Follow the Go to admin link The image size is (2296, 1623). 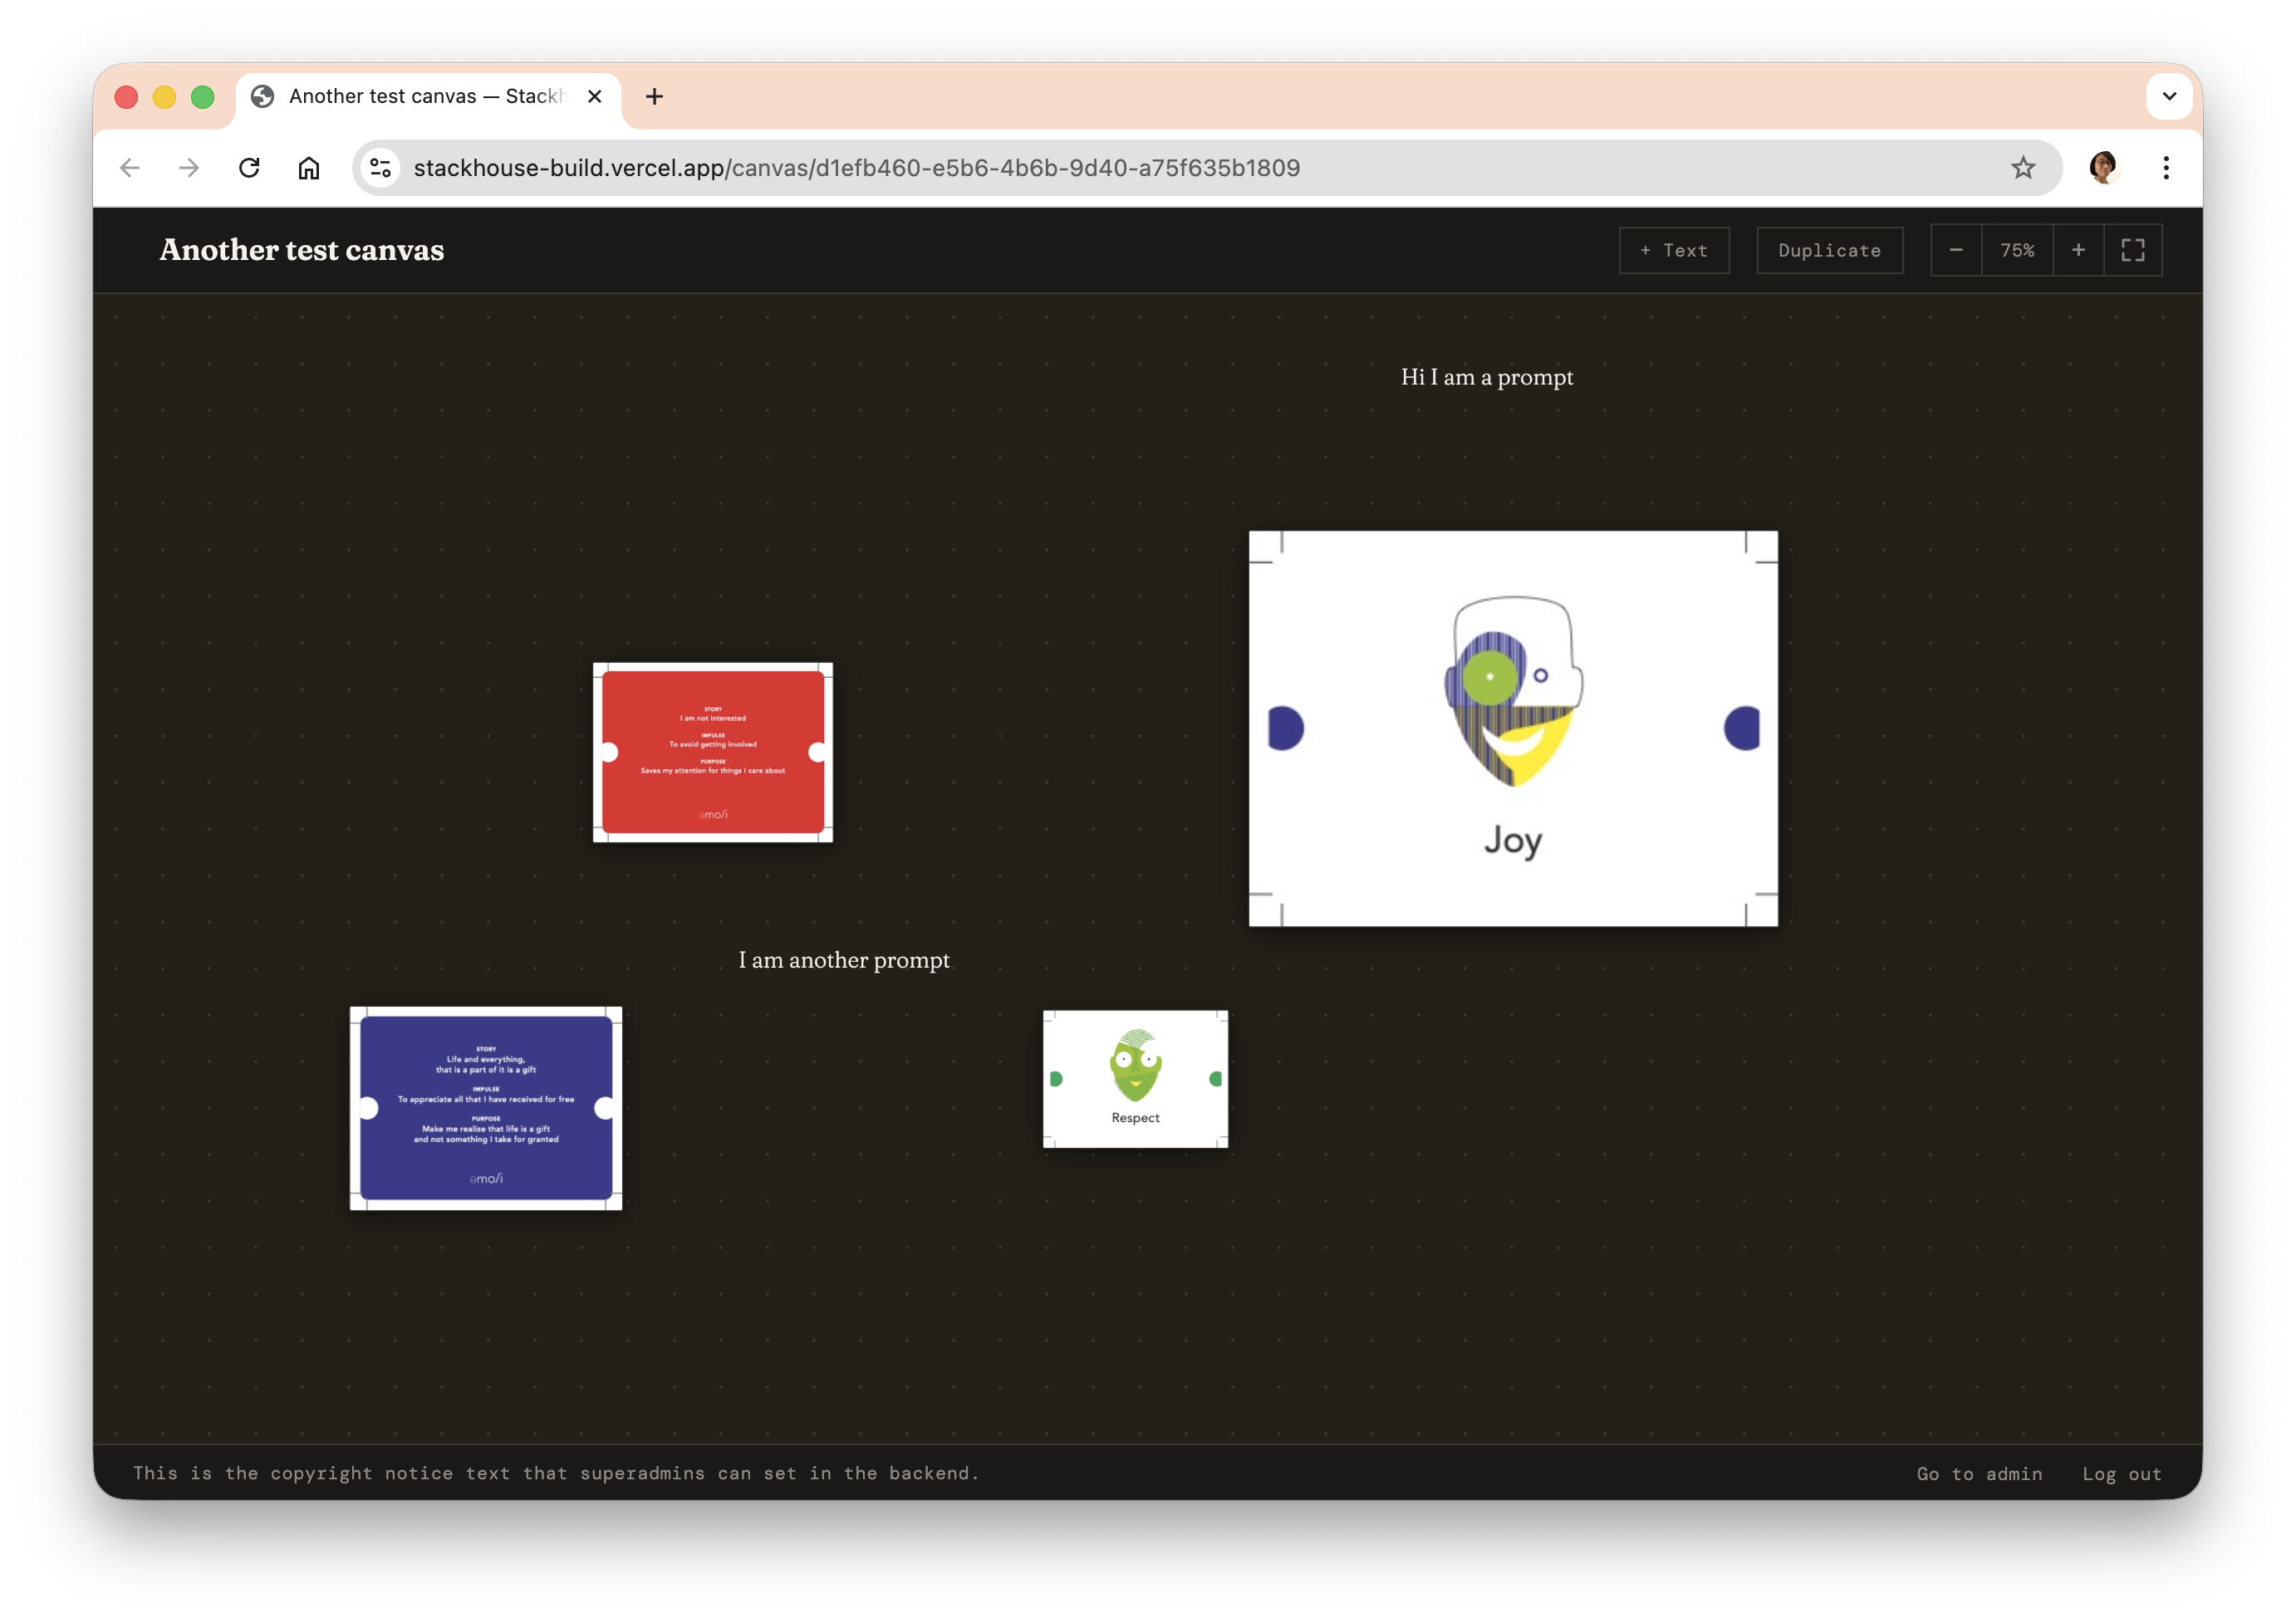(1979, 1473)
